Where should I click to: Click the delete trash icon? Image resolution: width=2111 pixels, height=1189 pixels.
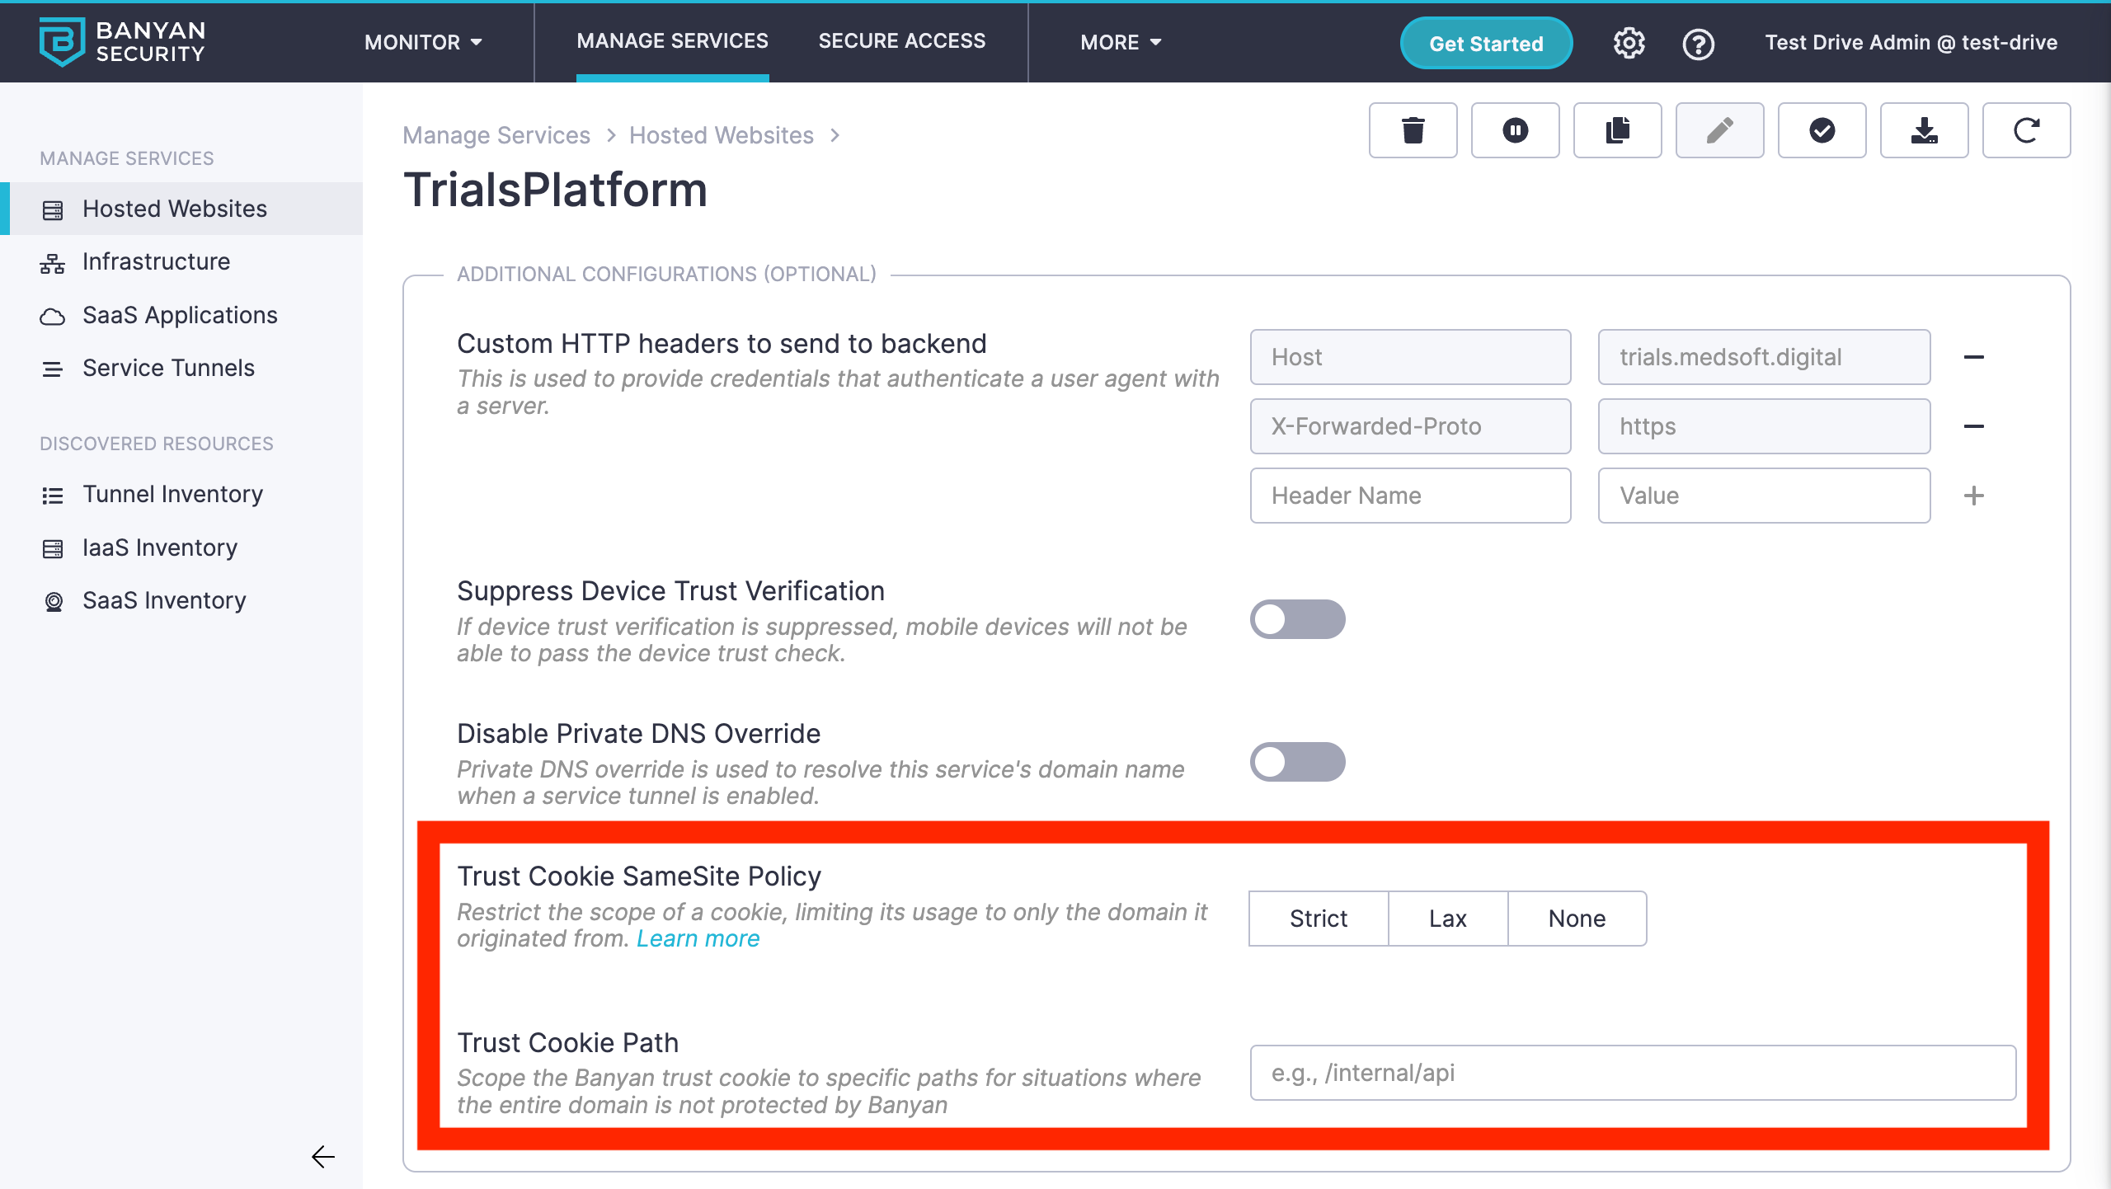(x=1413, y=130)
